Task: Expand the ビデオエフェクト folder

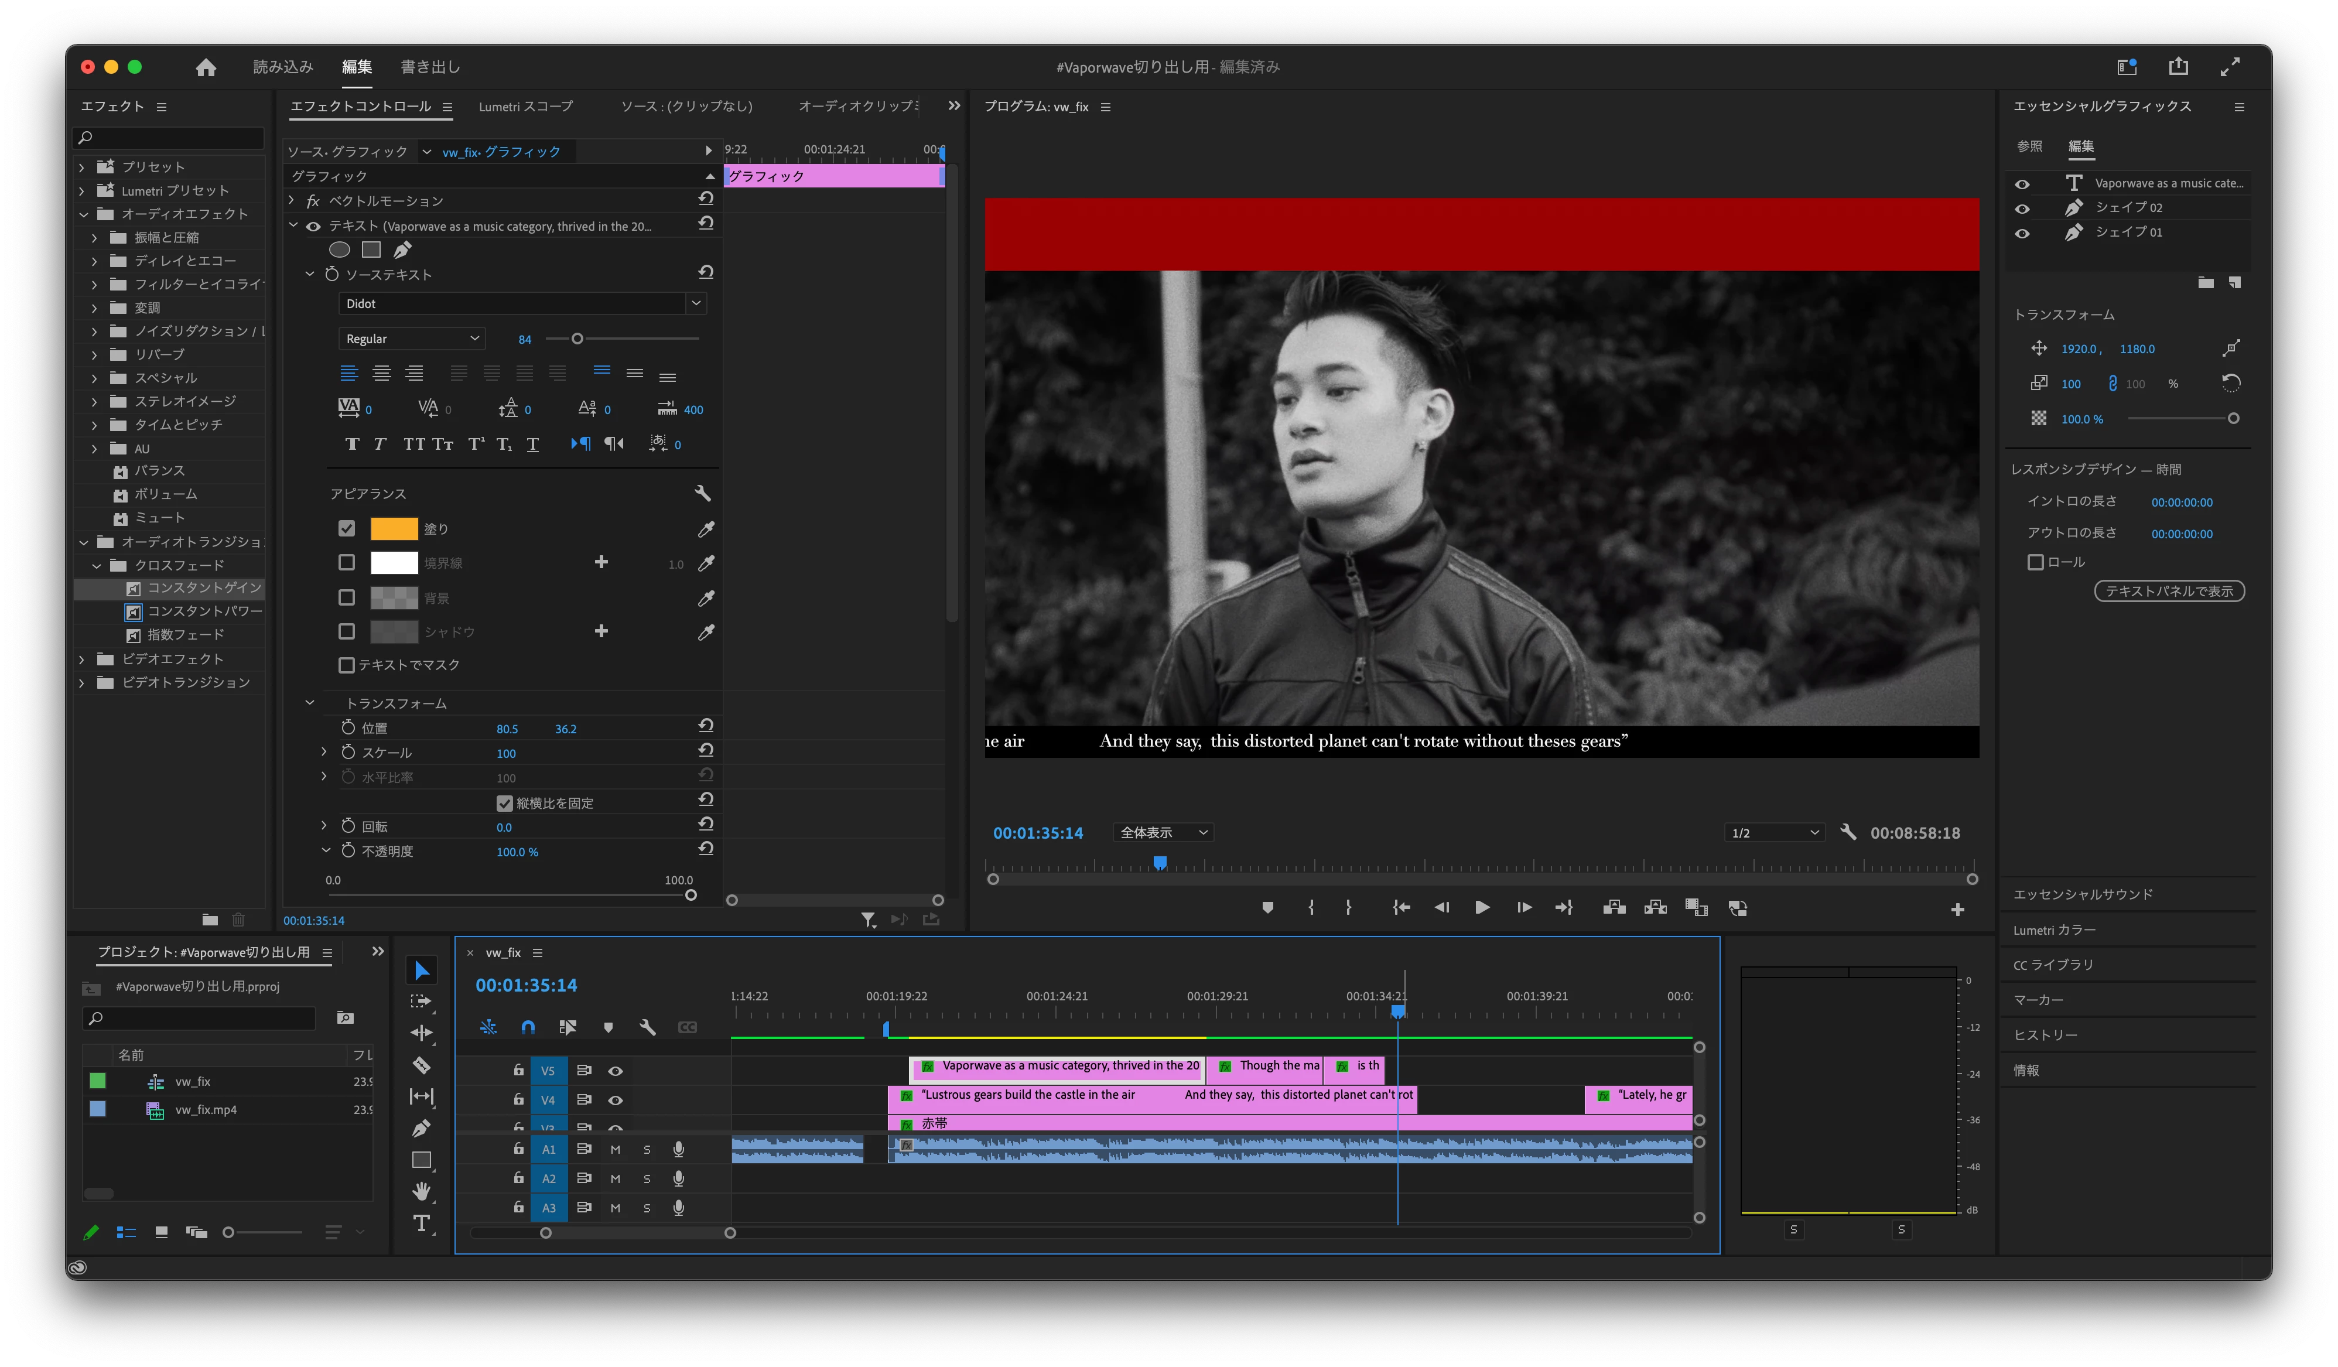Action: tap(83, 659)
